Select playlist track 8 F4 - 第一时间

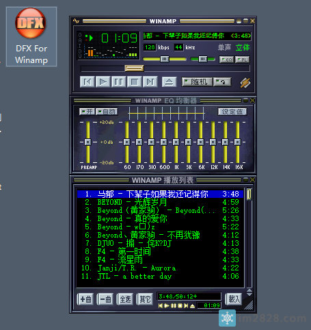[x=160, y=251]
